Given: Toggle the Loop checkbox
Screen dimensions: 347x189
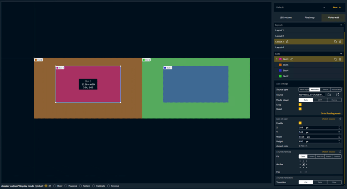Looking at the screenshot, I should (300, 104).
